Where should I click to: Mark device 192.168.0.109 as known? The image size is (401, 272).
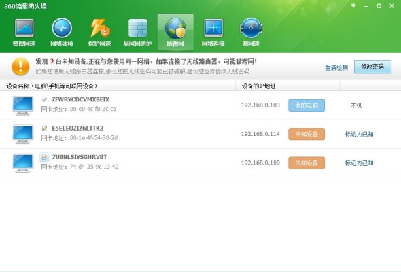[x=360, y=163]
